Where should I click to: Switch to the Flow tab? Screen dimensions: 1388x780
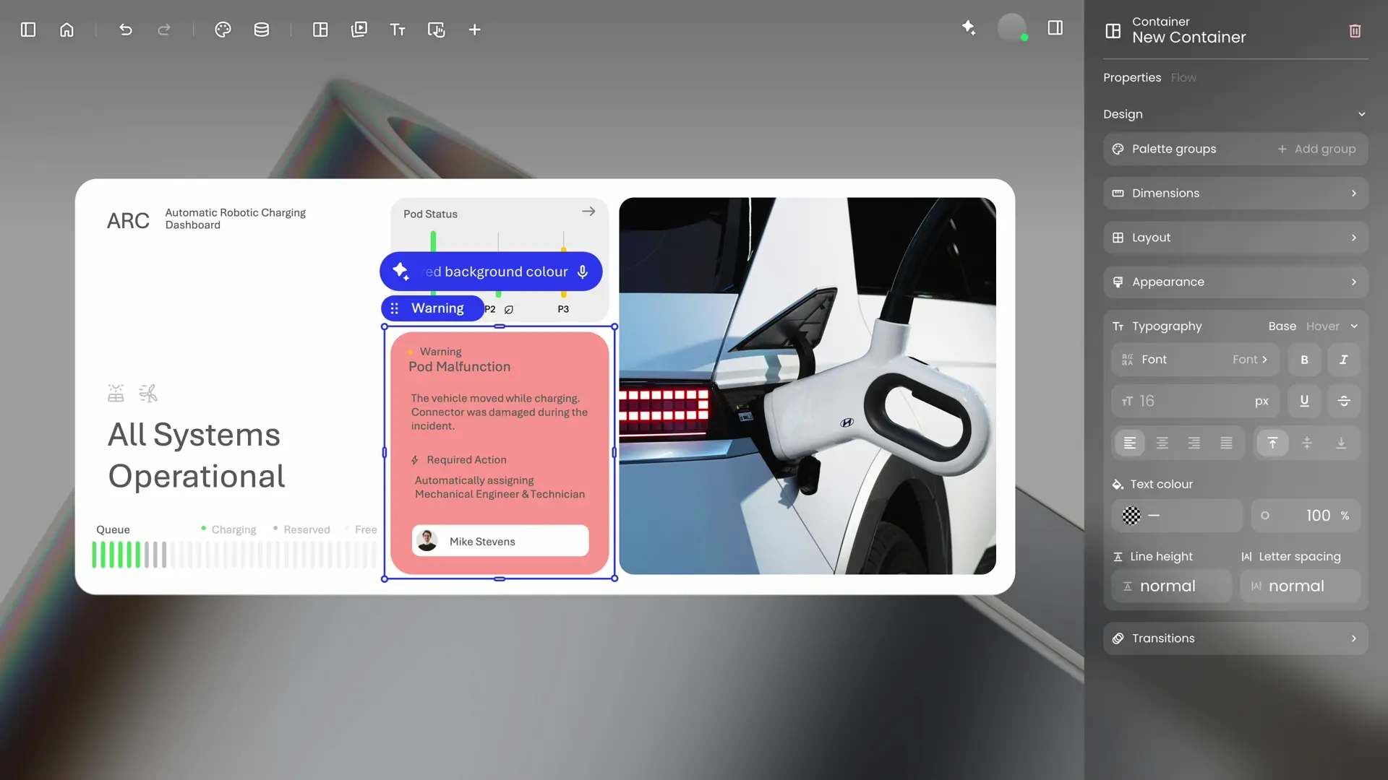tap(1183, 77)
